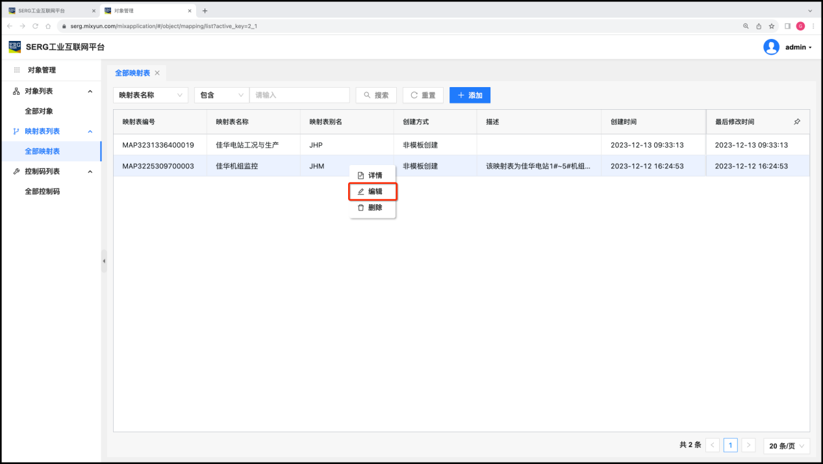This screenshot has height=464, width=823.
Task: Open the 映射表名称 field dropdown
Action: click(151, 95)
